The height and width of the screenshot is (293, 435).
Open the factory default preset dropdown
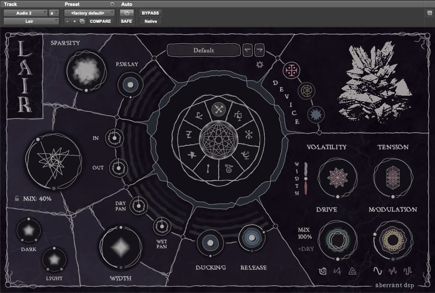pyautogui.click(x=89, y=13)
